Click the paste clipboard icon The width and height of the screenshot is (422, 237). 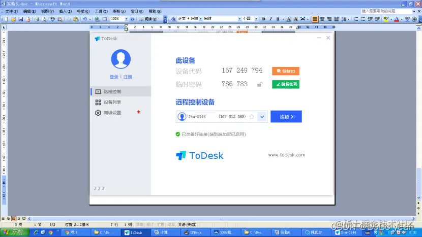[76, 19]
